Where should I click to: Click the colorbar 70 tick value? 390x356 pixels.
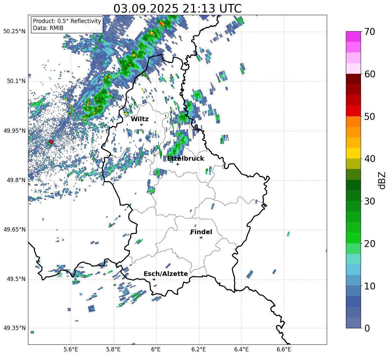tap(370, 32)
